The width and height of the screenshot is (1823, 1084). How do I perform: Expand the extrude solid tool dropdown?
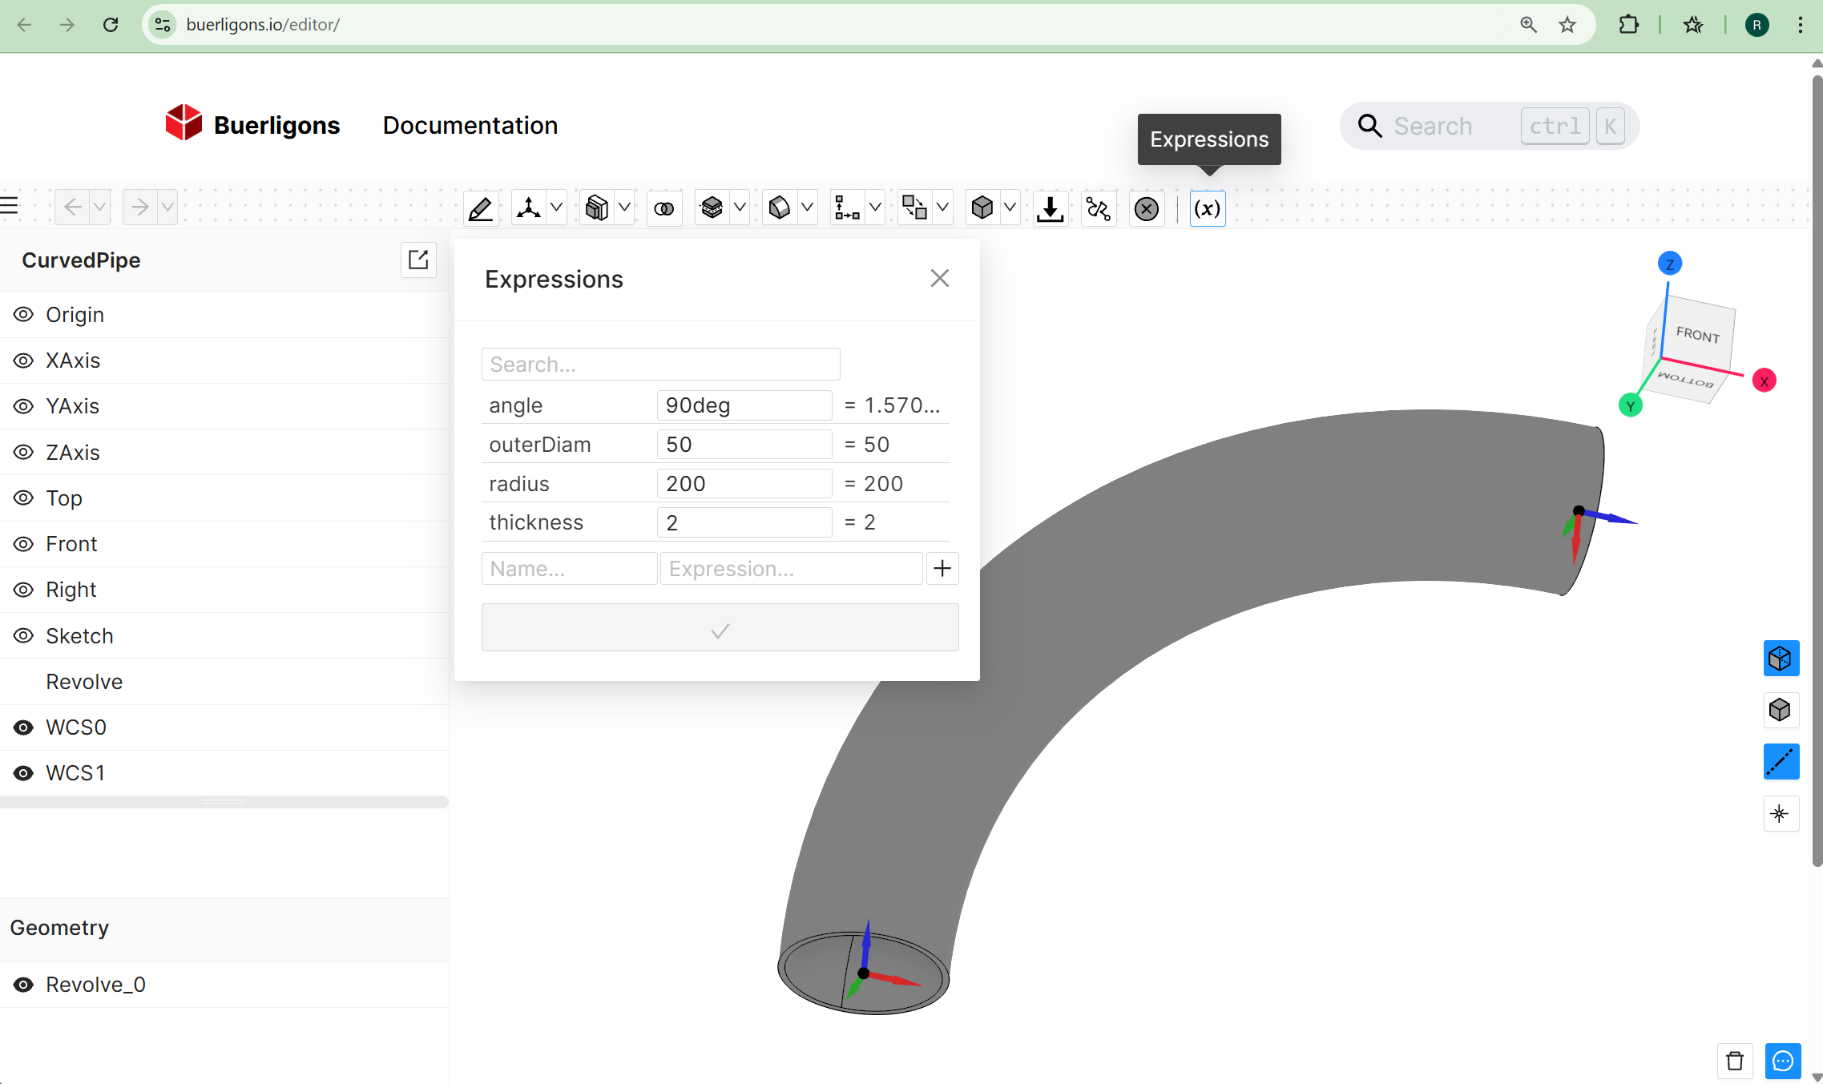pos(624,208)
